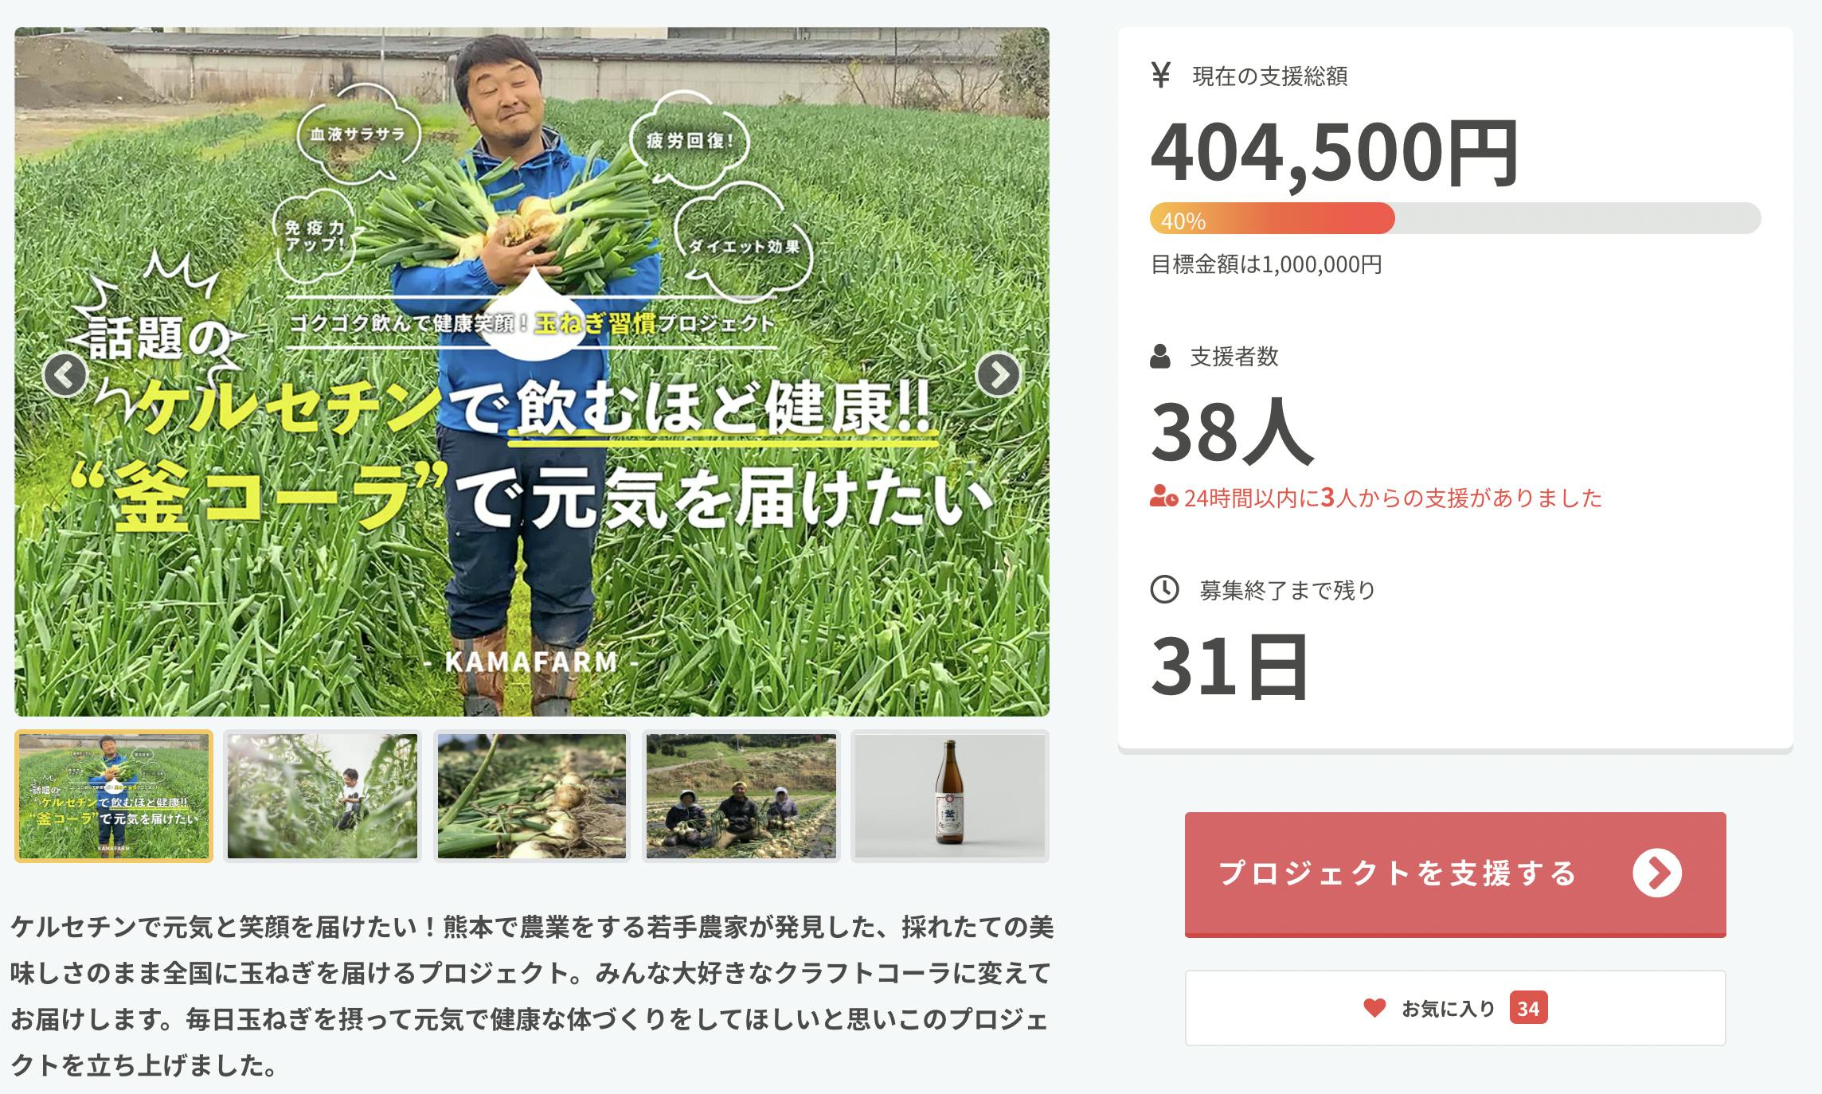This screenshot has height=1094, width=1822.
Task: Click the white circular arrow in support button
Action: pos(1657,873)
